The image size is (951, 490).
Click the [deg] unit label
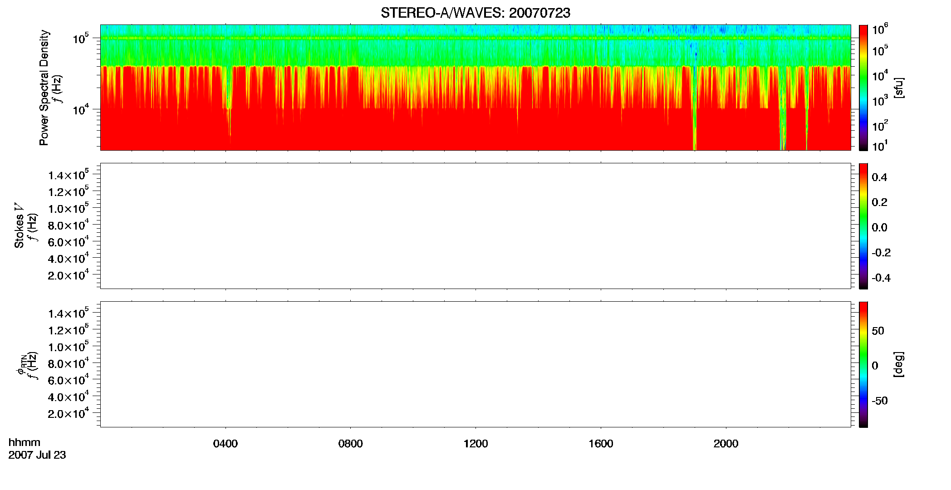point(899,364)
